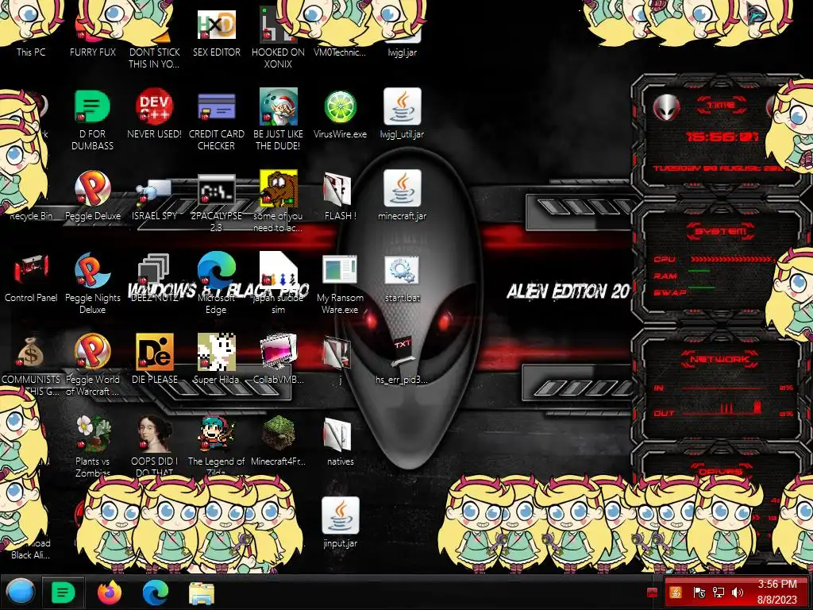Open the Start menu orb
Viewport: 813px width, 610px height.
21,592
